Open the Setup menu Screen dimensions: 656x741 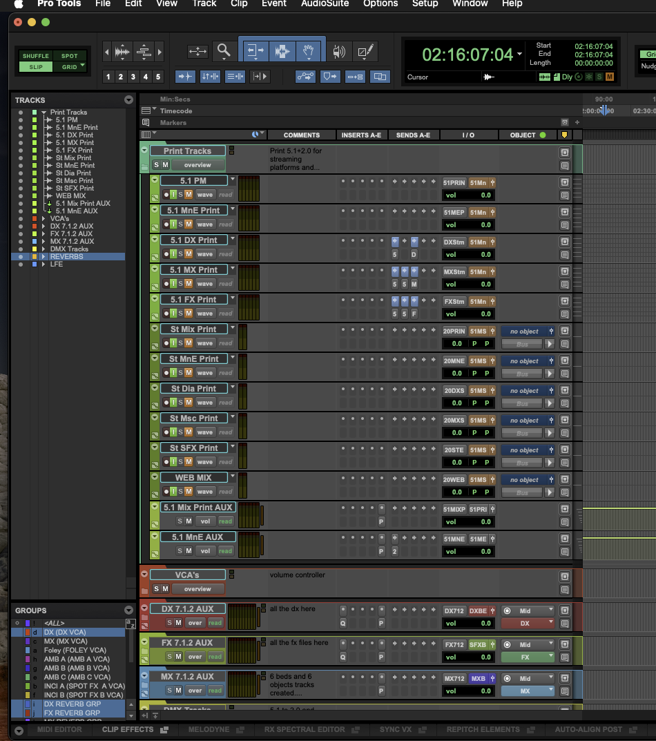[x=425, y=3]
